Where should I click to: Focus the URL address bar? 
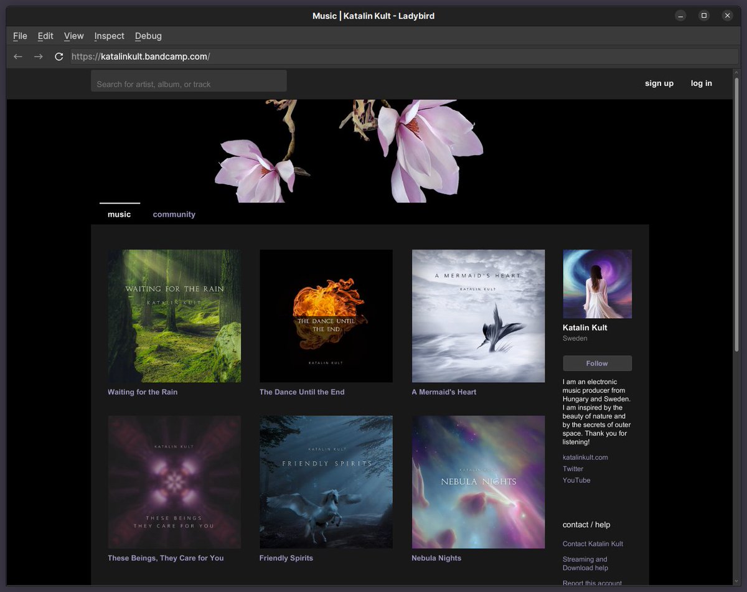(x=403, y=57)
